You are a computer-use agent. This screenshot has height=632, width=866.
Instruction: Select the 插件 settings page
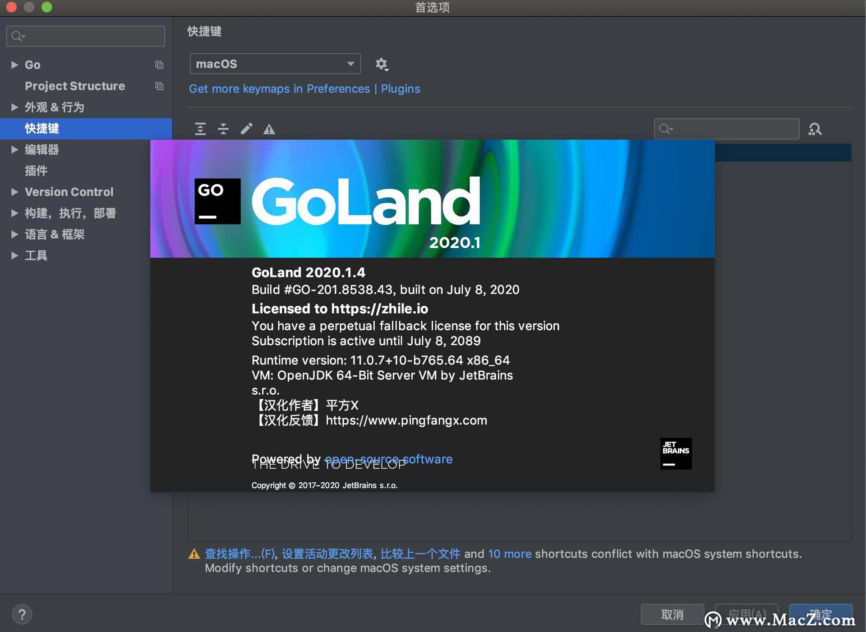pyautogui.click(x=36, y=171)
